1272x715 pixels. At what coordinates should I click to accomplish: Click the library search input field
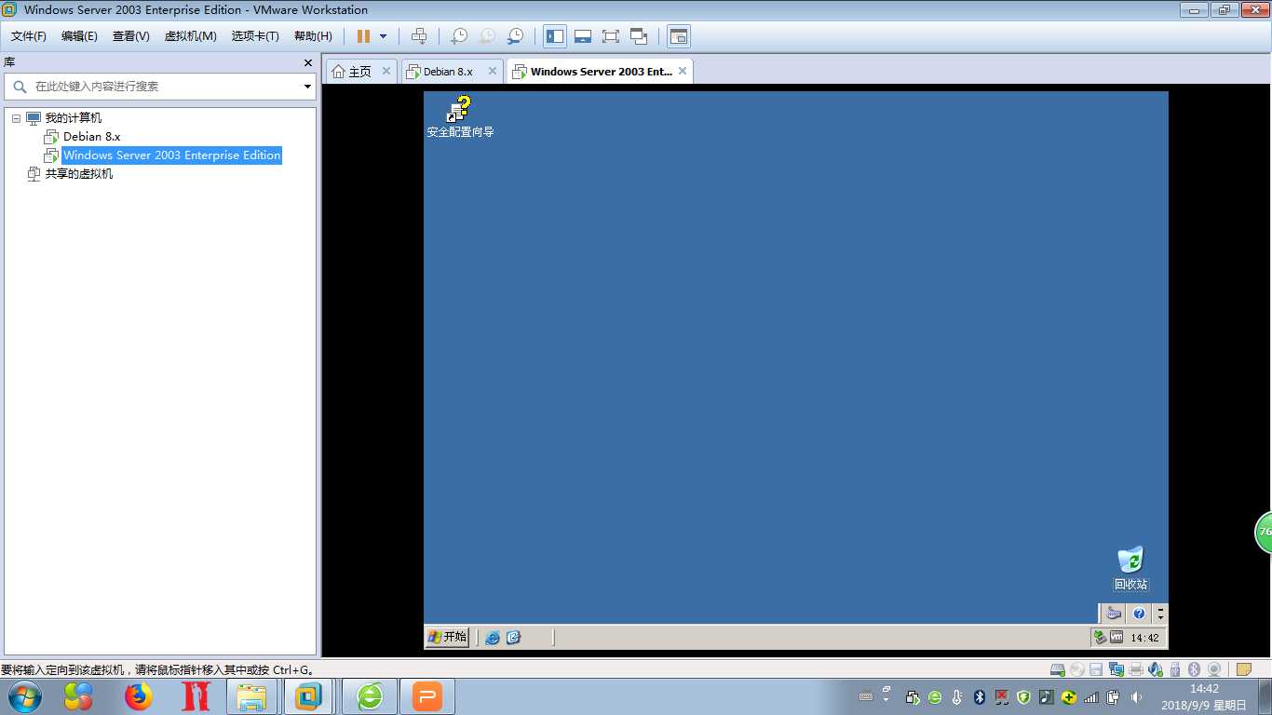coord(158,87)
